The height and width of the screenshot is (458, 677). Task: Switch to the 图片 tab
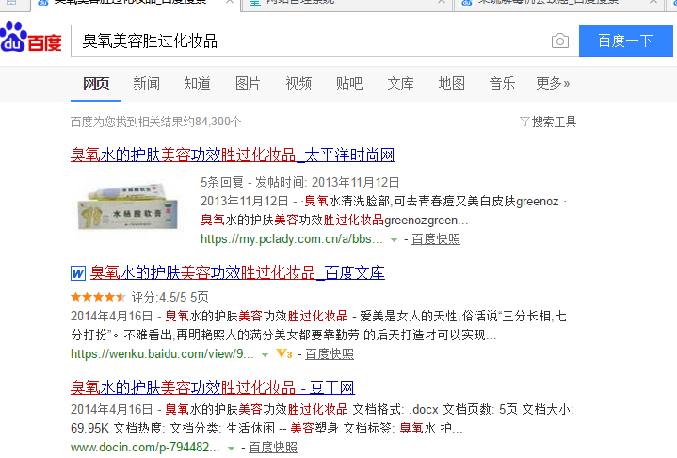coord(248,83)
